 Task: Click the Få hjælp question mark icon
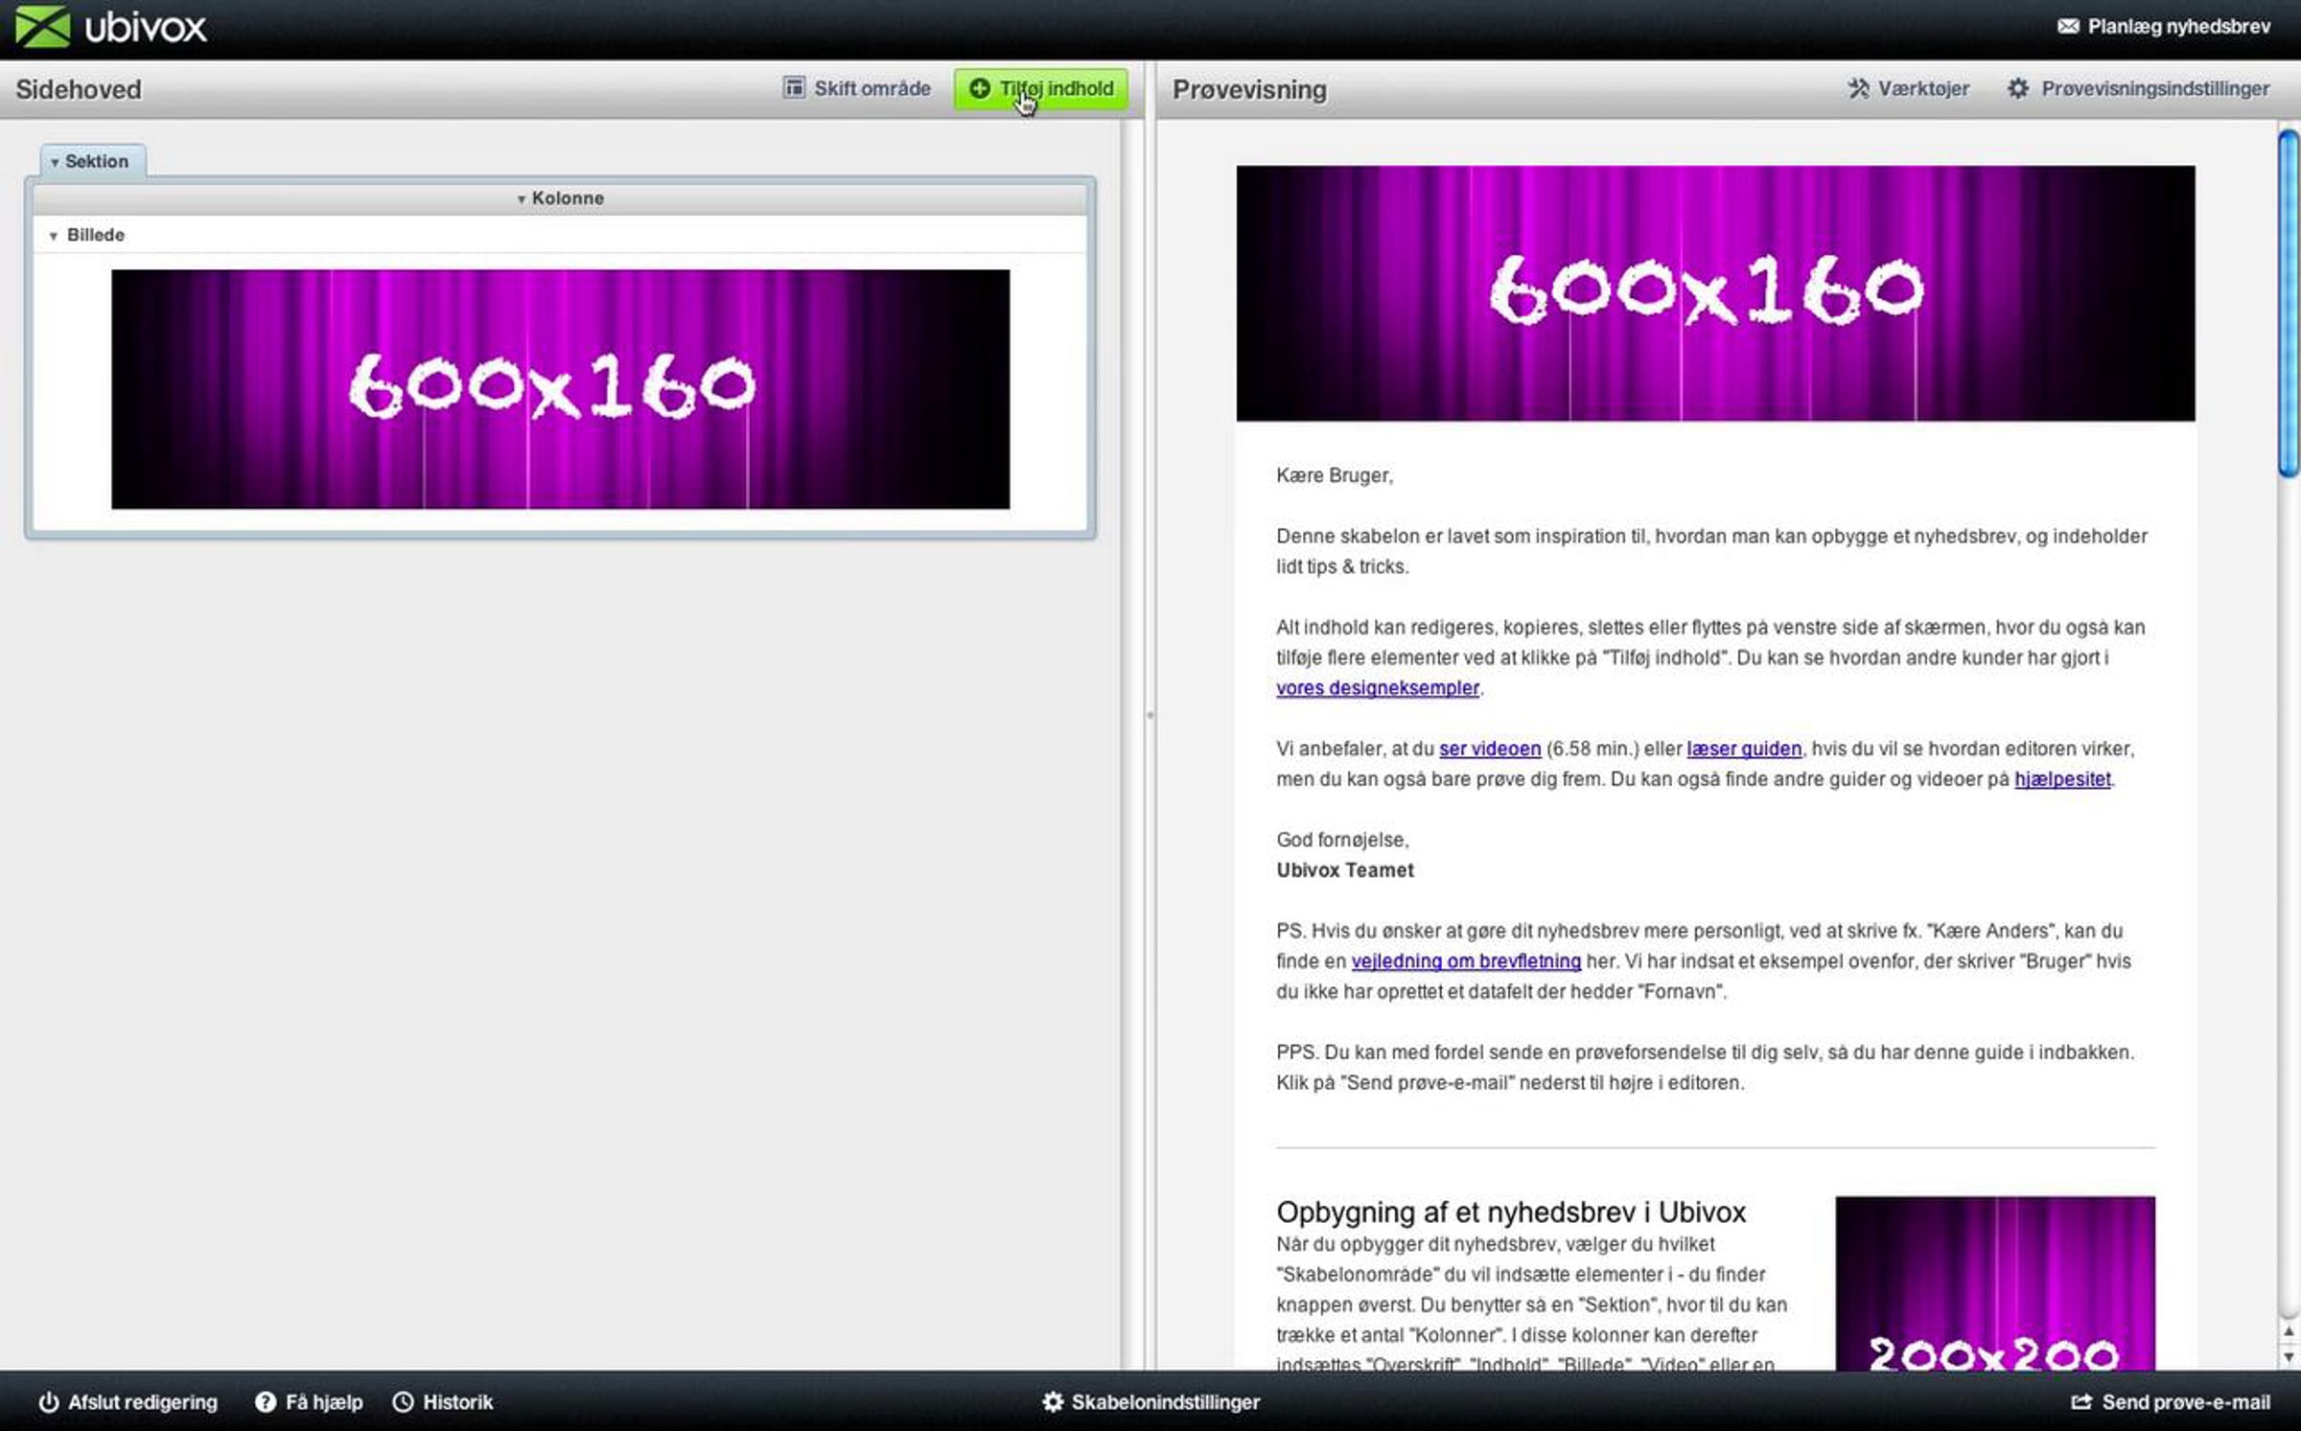[x=265, y=1402]
